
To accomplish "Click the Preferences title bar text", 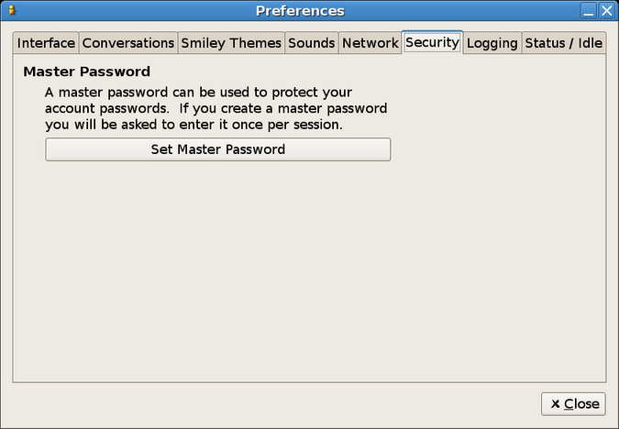I will click(300, 11).
